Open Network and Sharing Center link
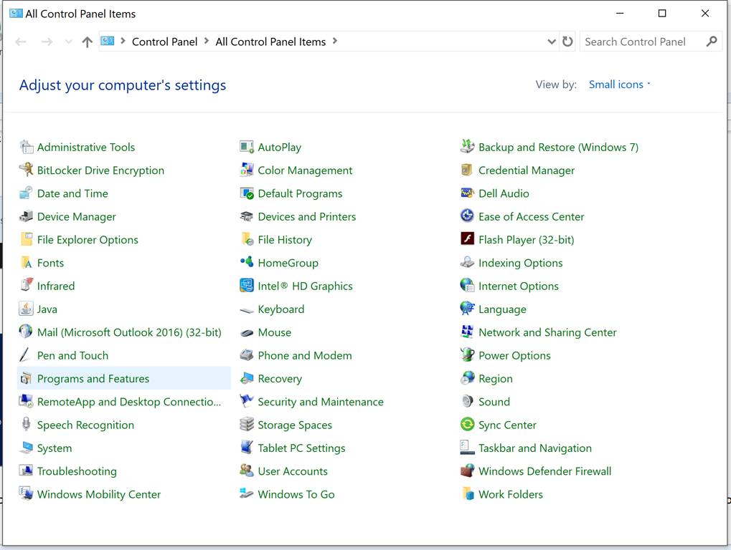 (547, 332)
